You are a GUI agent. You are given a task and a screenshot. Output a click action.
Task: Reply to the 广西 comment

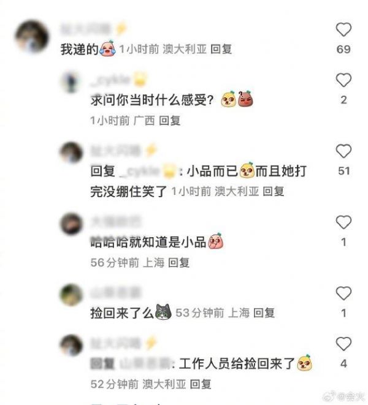point(170,120)
